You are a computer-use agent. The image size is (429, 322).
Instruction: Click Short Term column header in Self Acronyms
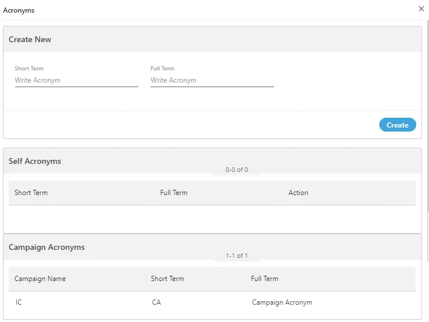(31, 193)
